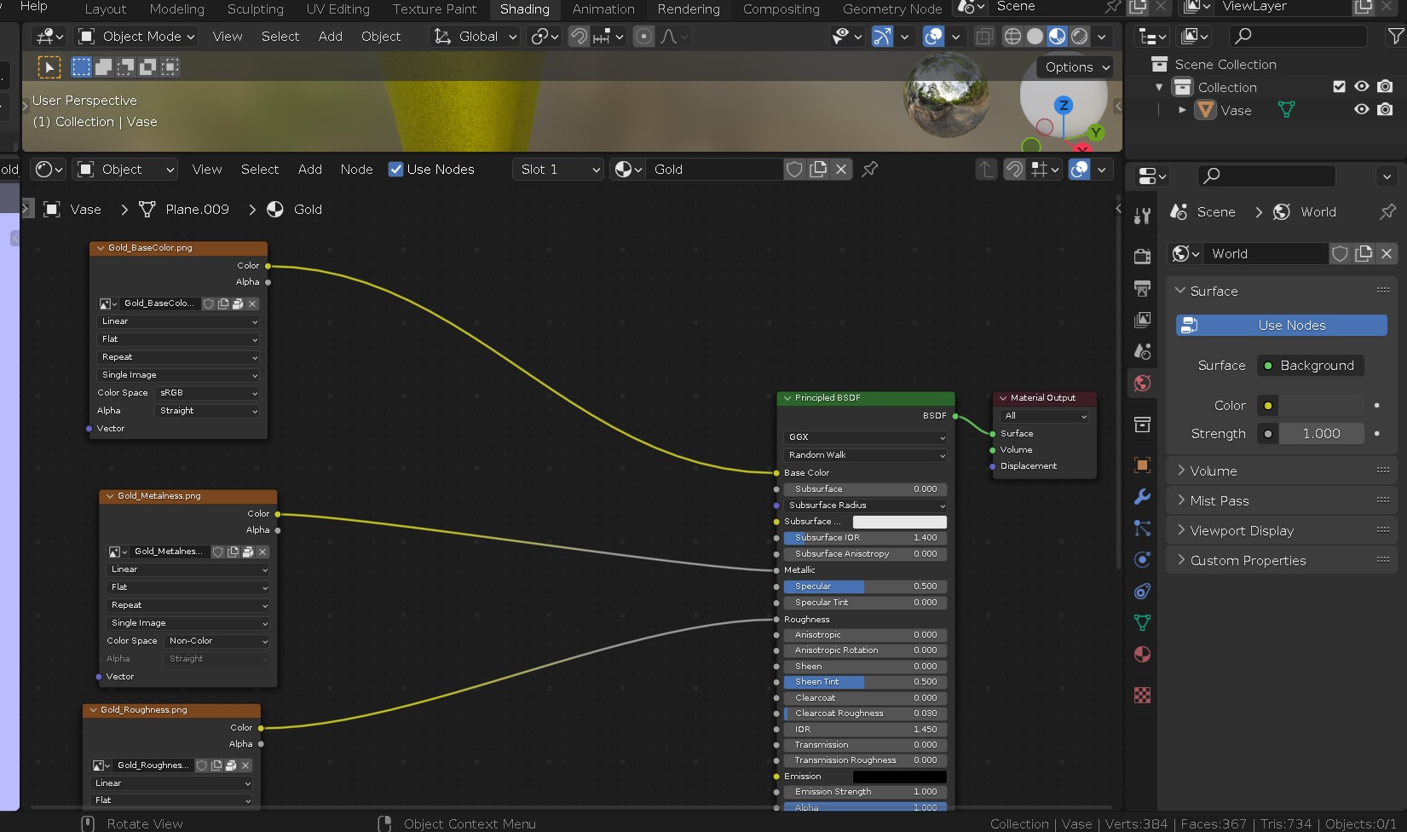Open the Slot 1 material slot dropdown
This screenshot has height=832, width=1407.
click(x=559, y=170)
